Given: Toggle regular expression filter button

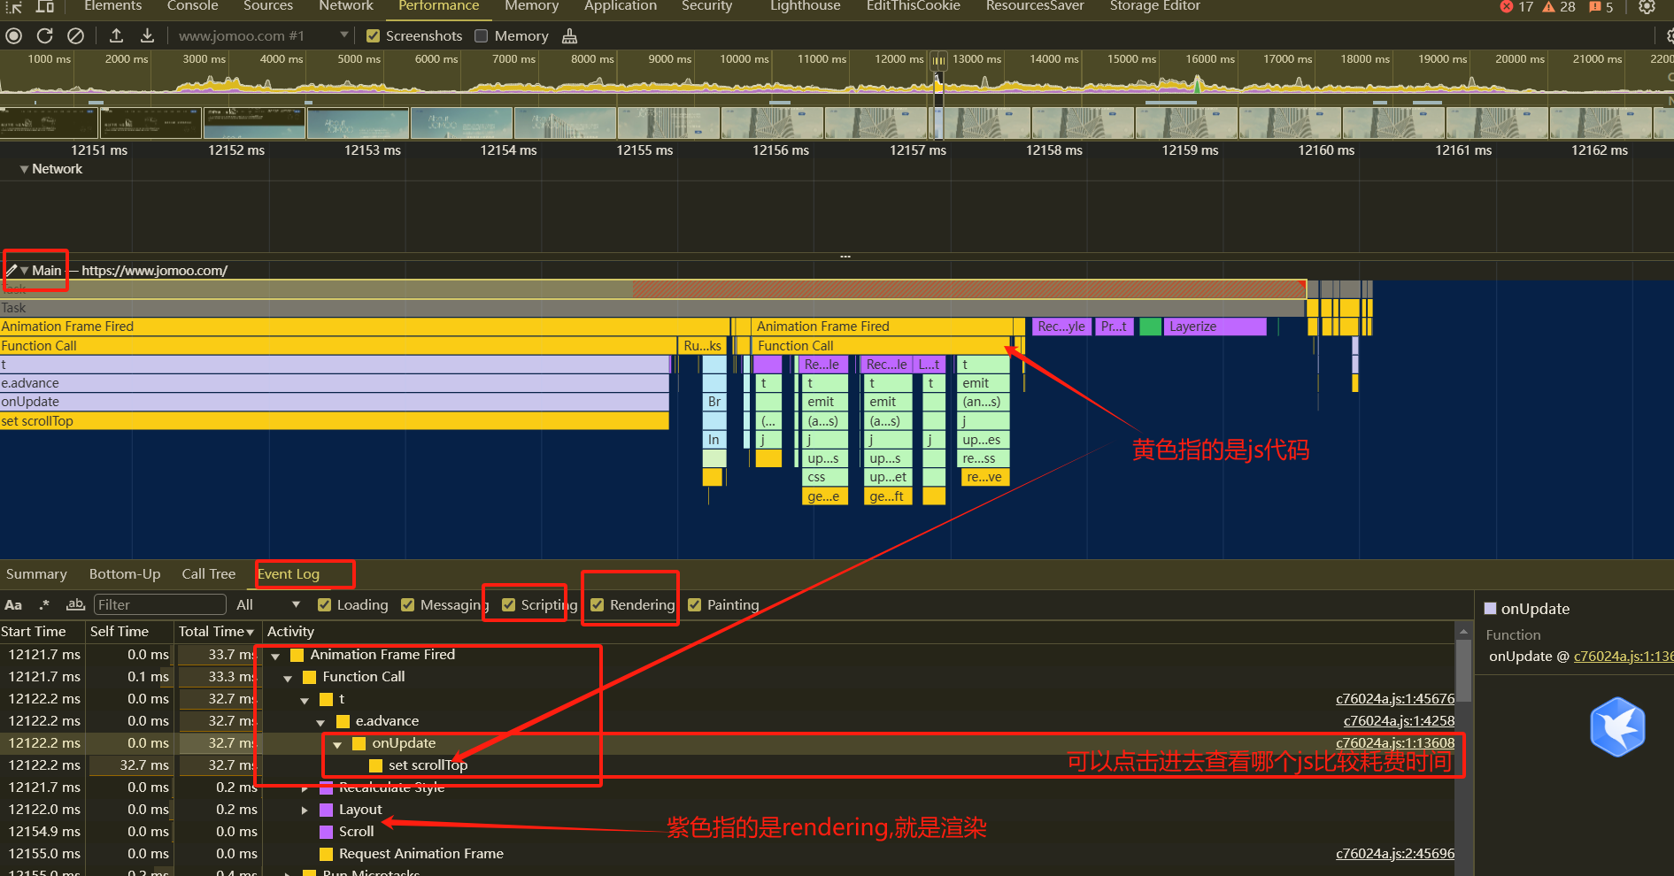Looking at the screenshot, I should [x=44, y=604].
